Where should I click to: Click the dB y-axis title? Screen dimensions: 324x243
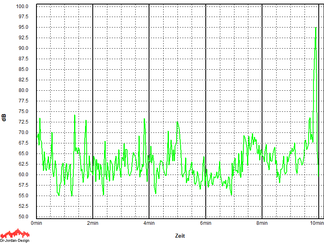tap(4, 118)
